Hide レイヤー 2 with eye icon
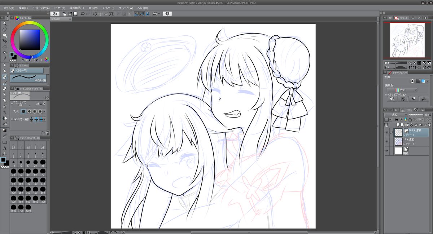The height and width of the screenshot is (234, 433). (387, 142)
